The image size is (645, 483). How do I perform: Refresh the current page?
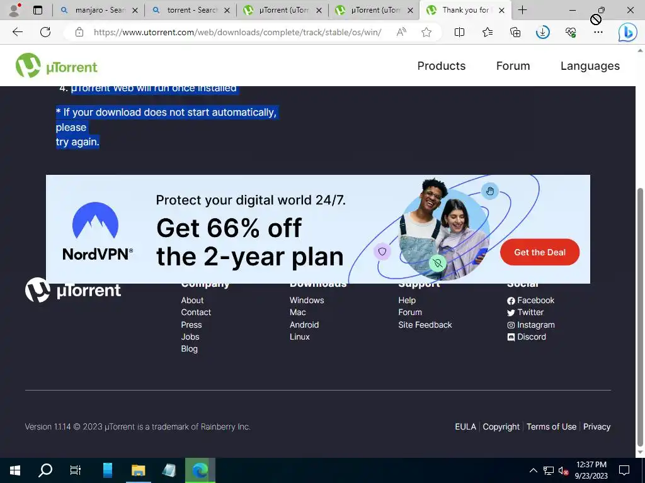coord(45,32)
